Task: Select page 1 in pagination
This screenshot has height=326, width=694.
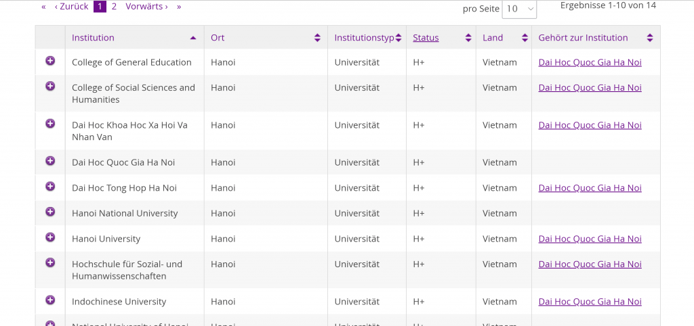Action: pos(100,7)
